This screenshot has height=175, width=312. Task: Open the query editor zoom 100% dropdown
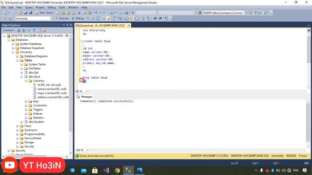(x=87, y=91)
